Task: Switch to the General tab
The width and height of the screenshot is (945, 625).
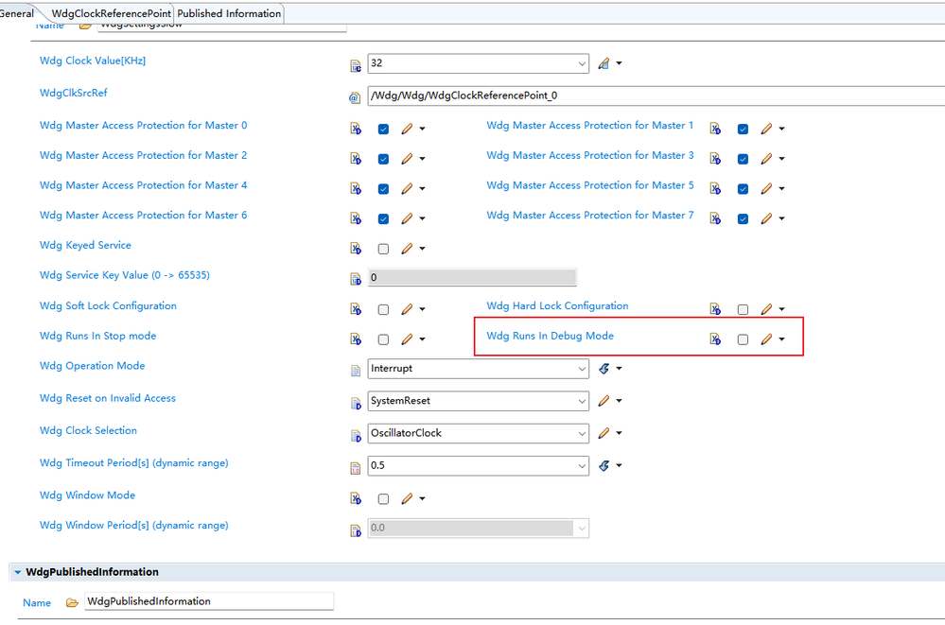Action: point(17,13)
